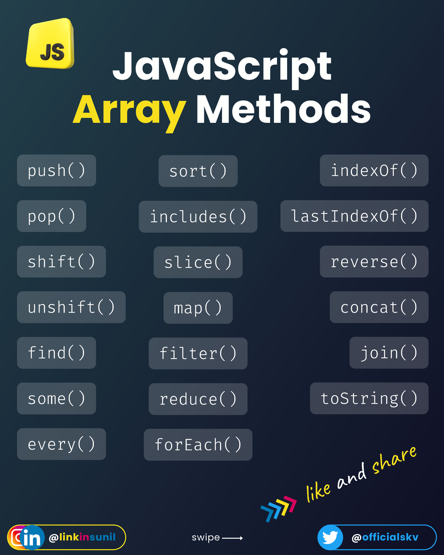Select the shift() method chip
Screen dimensions: 444x555
point(61,262)
